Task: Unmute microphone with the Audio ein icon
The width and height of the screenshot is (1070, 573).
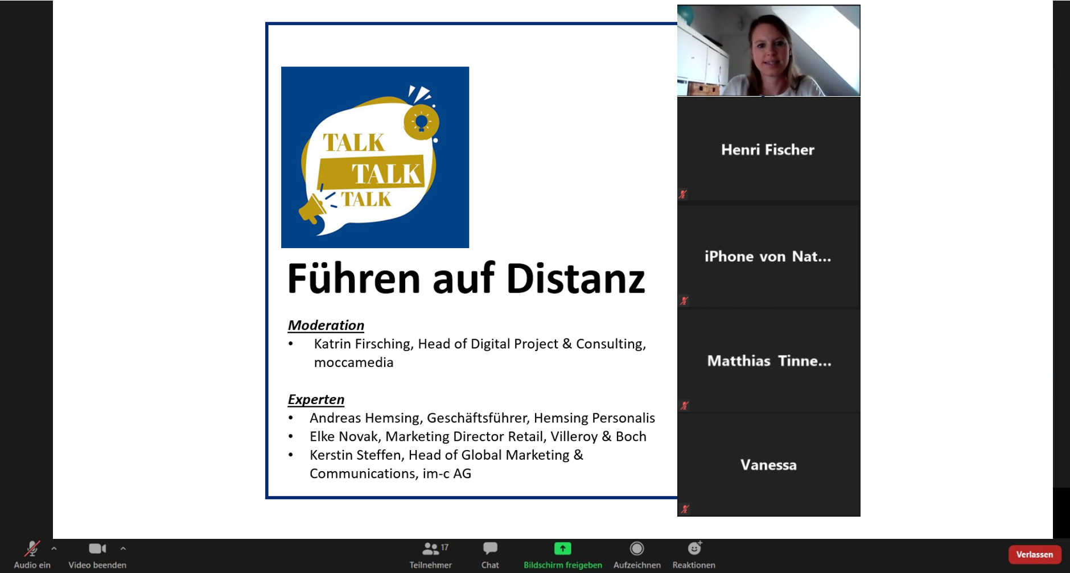Action: point(32,549)
